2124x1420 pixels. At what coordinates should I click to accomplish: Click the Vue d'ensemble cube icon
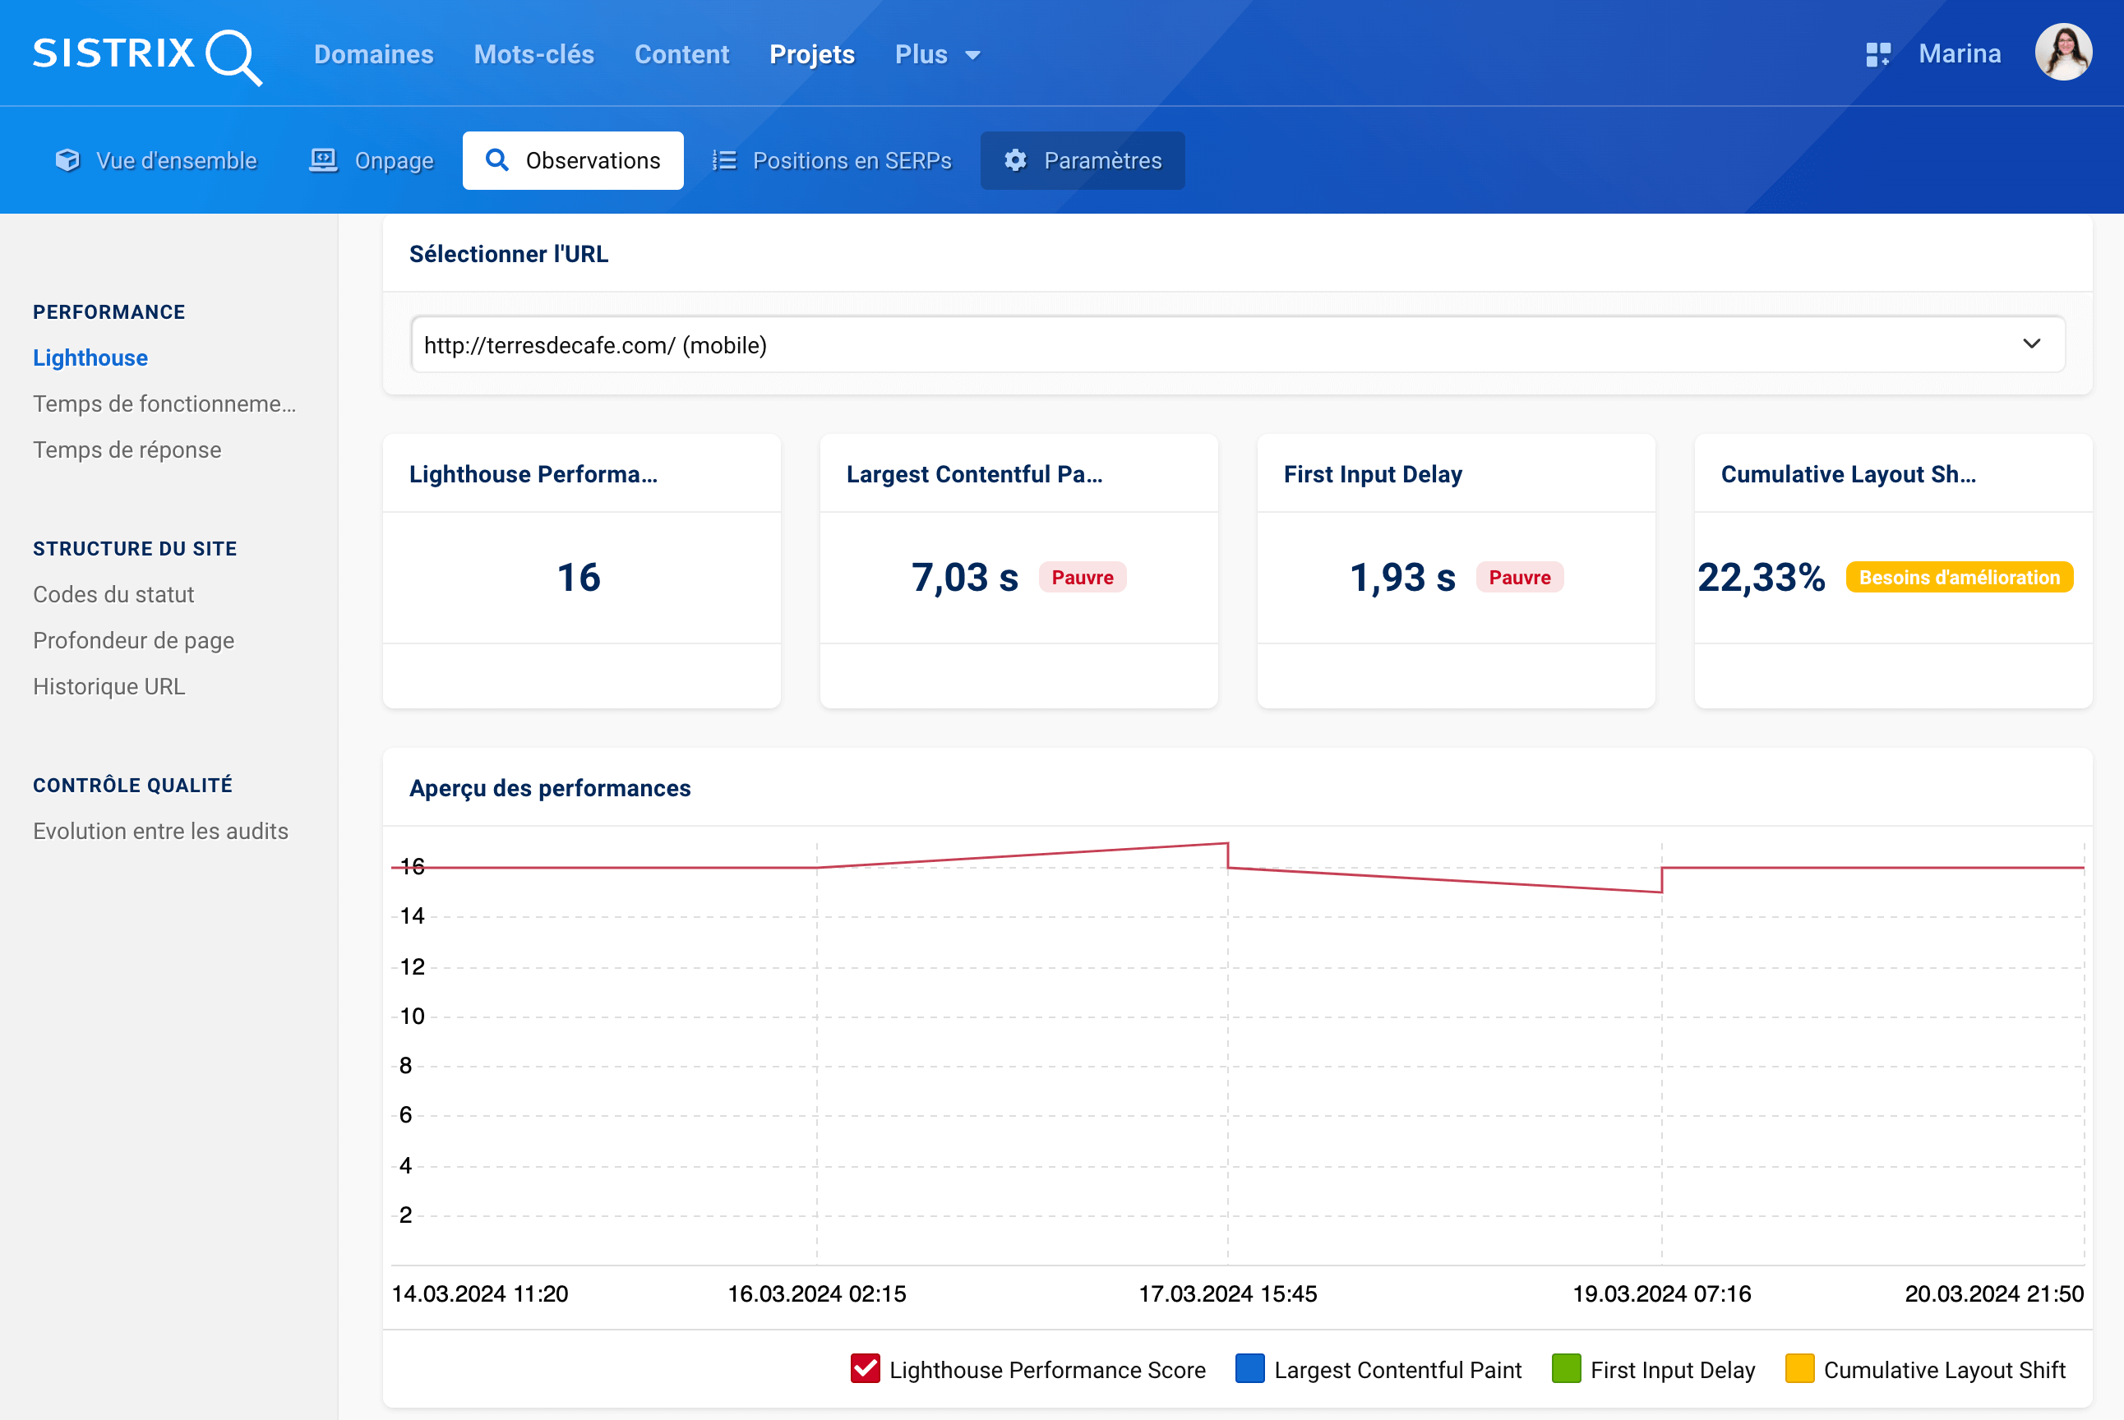pyautogui.click(x=67, y=160)
